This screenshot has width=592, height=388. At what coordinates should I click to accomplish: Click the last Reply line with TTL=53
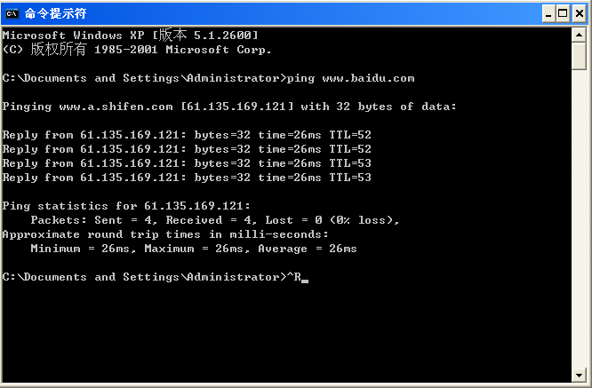(x=187, y=178)
